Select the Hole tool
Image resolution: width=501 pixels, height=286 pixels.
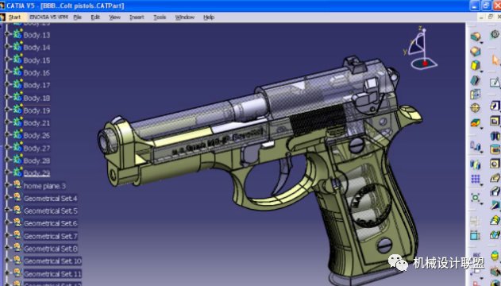pos(495,164)
